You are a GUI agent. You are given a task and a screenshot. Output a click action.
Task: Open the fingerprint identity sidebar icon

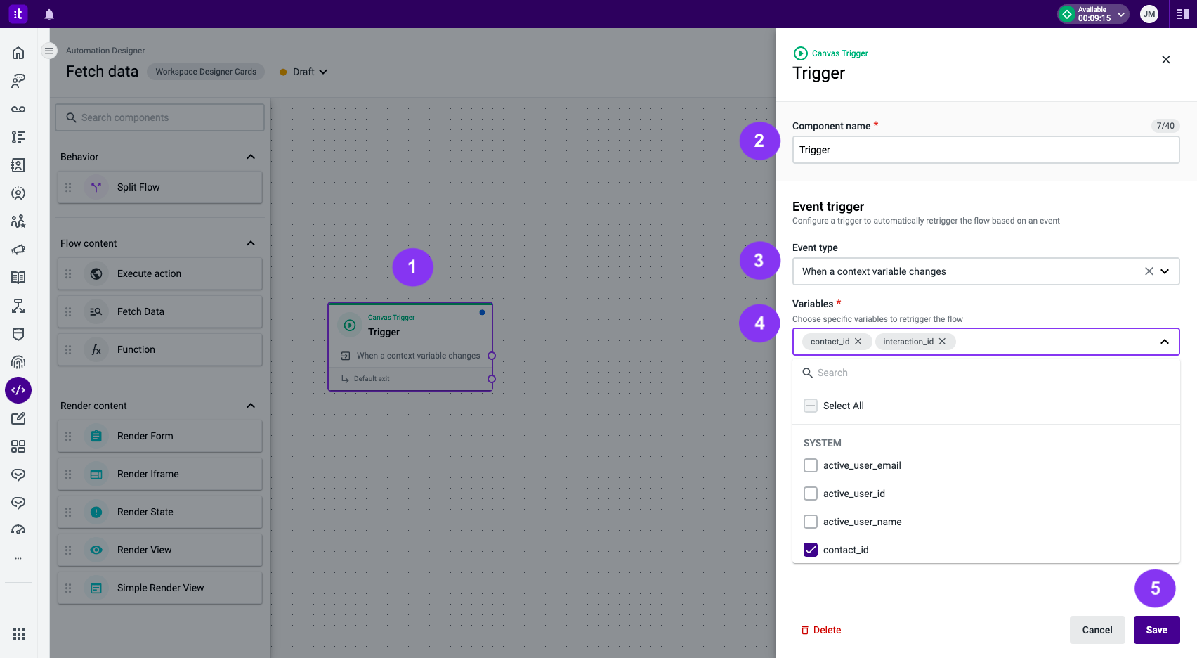18,362
